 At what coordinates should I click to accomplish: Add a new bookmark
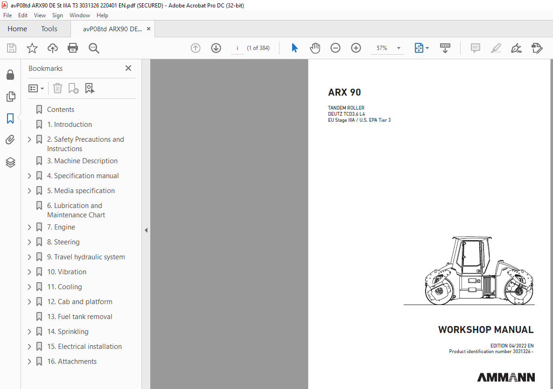click(73, 88)
